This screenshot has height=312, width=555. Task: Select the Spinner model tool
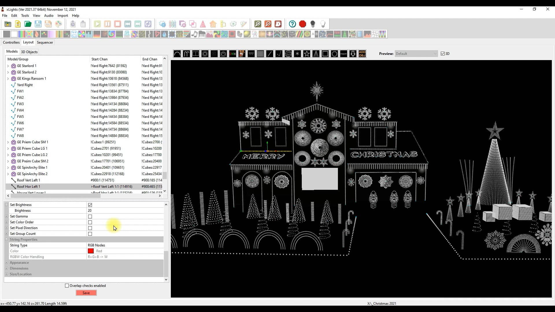point(297,54)
